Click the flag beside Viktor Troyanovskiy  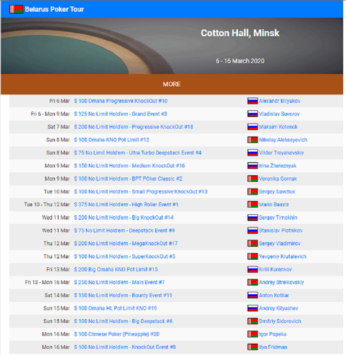tap(252, 153)
